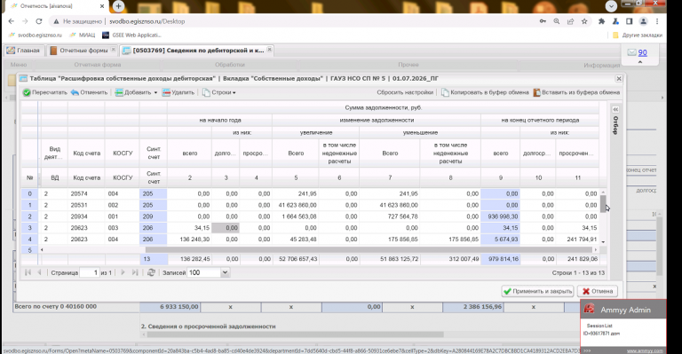The image size is (682, 354).
Task: Open the mail envelope notification icon
Action: [x=631, y=52]
